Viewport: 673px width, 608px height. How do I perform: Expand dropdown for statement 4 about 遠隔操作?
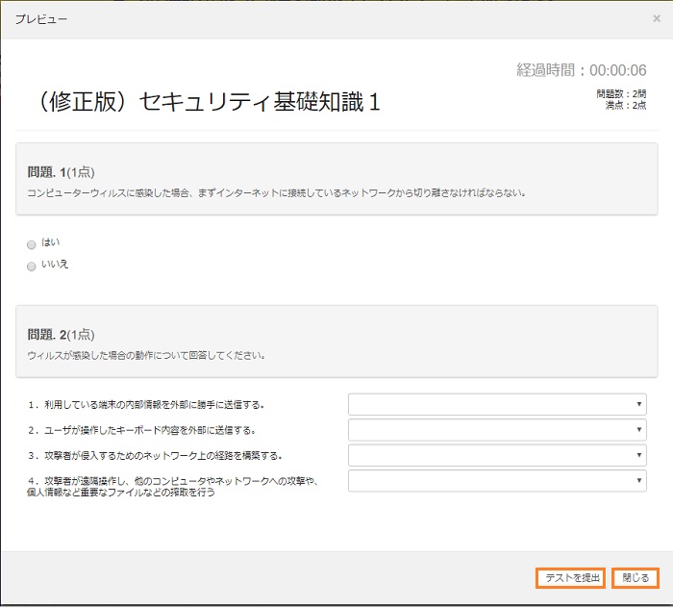[x=497, y=480]
